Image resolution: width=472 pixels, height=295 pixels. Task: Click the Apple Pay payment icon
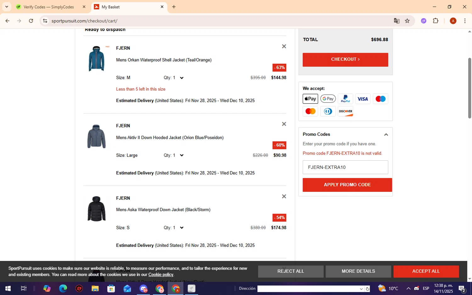coord(310,99)
